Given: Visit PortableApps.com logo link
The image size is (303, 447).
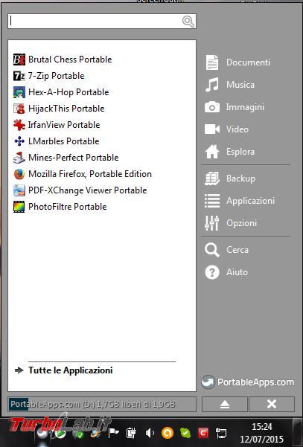Looking at the screenshot, I should [247, 382].
